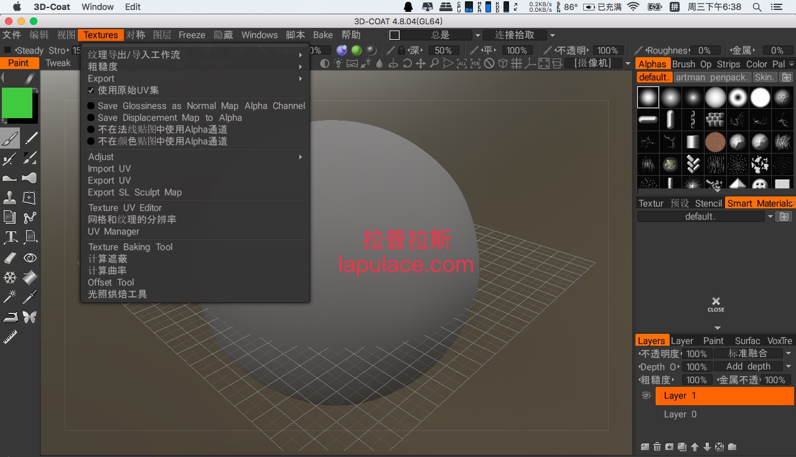Switch to the Strips tab
The width and height of the screenshot is (796, 457).
728,64
